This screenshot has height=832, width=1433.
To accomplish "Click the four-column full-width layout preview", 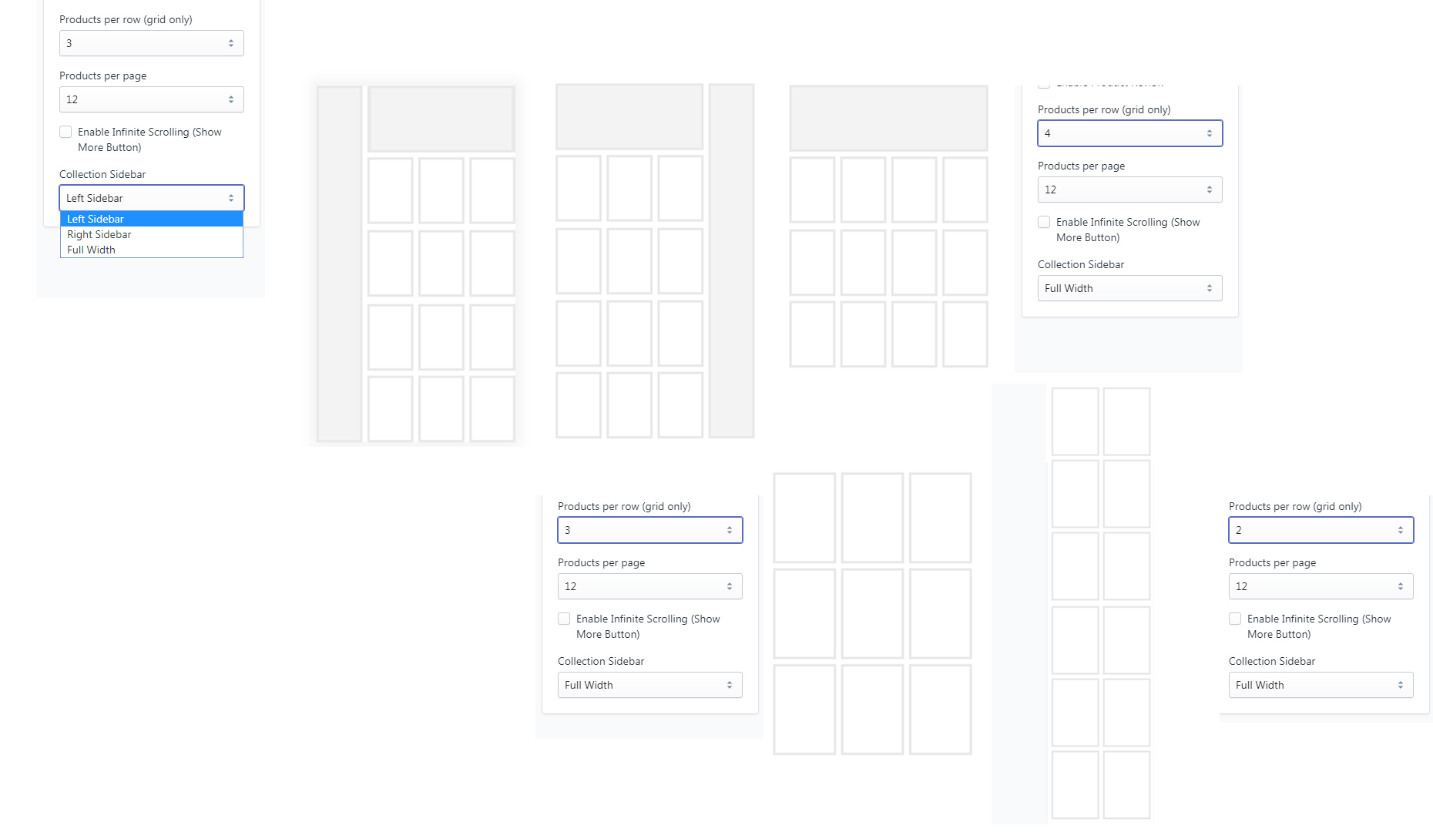I will click(x=888, y=226).
